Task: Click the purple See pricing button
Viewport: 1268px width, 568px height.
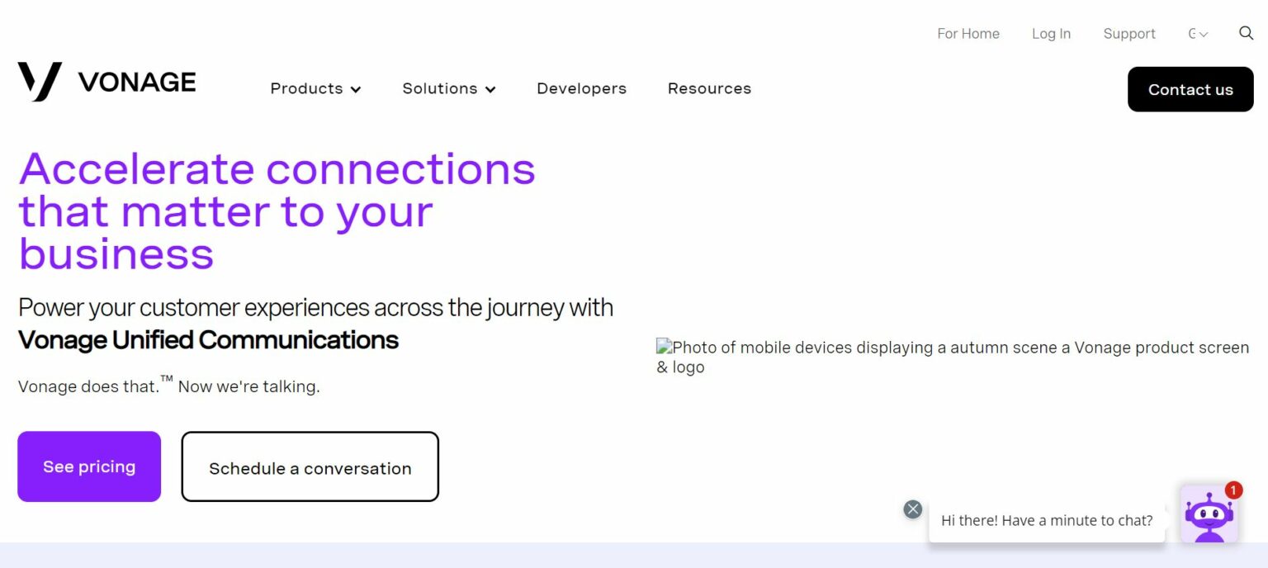Action: 89,466
